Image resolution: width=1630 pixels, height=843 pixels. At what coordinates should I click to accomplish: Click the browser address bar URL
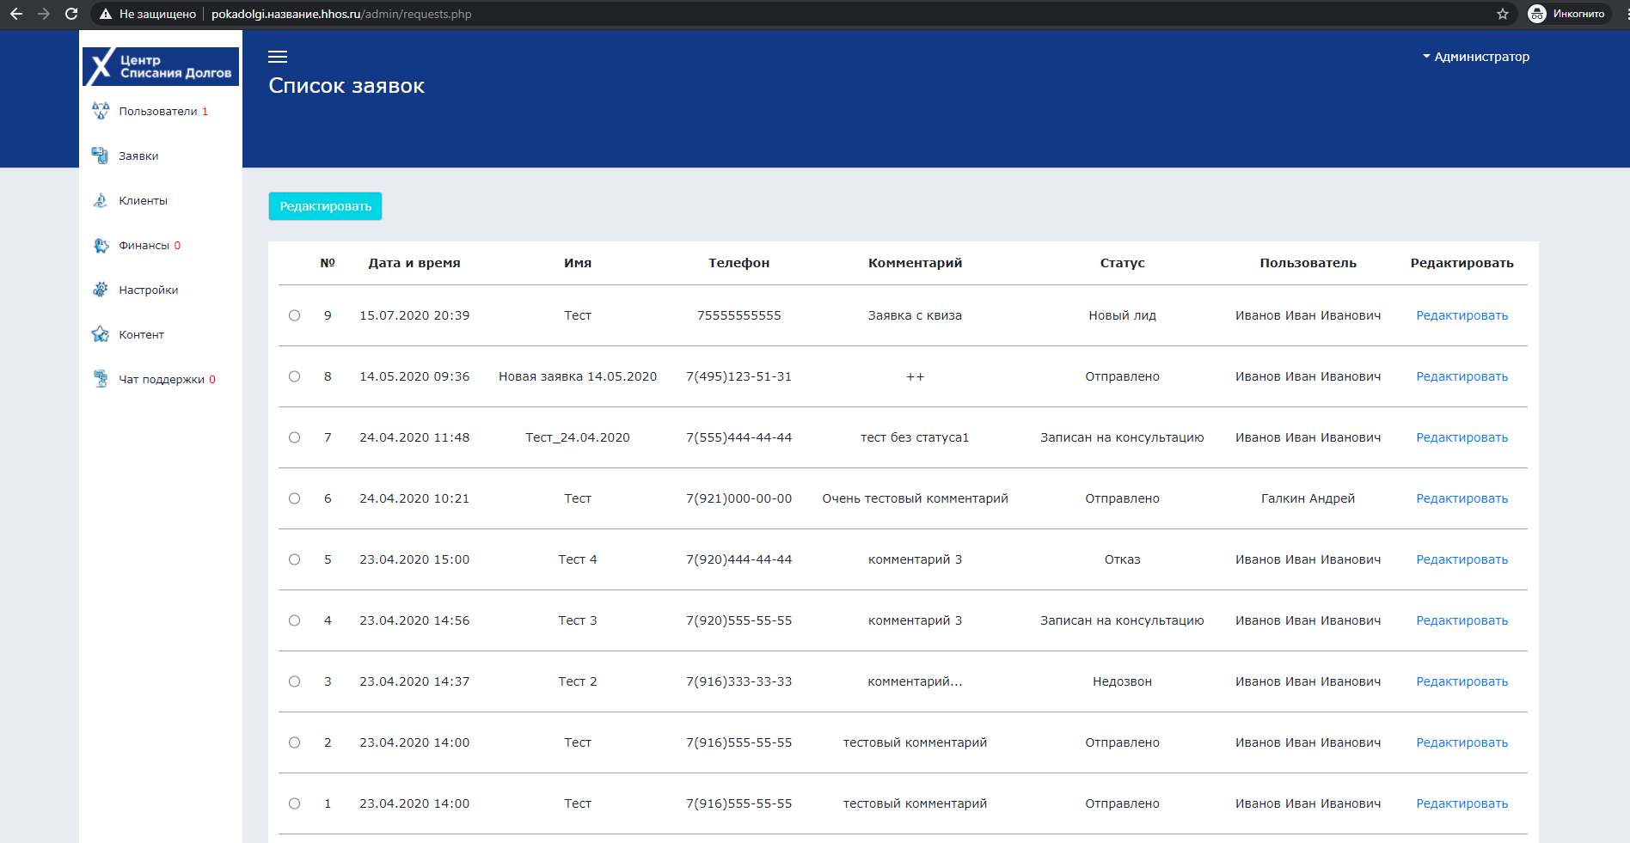pos(341,14)
